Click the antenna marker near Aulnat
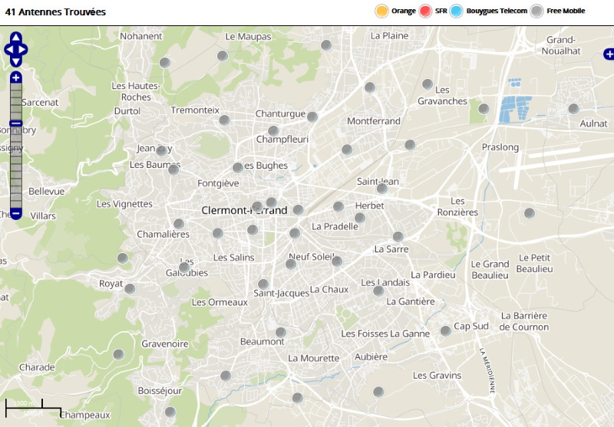Image resolution: width=614 pixels, height=427 pixels. click(x=573, y=109)
